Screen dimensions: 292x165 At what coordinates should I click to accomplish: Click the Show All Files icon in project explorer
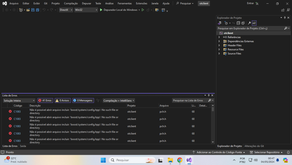point(243,23)
